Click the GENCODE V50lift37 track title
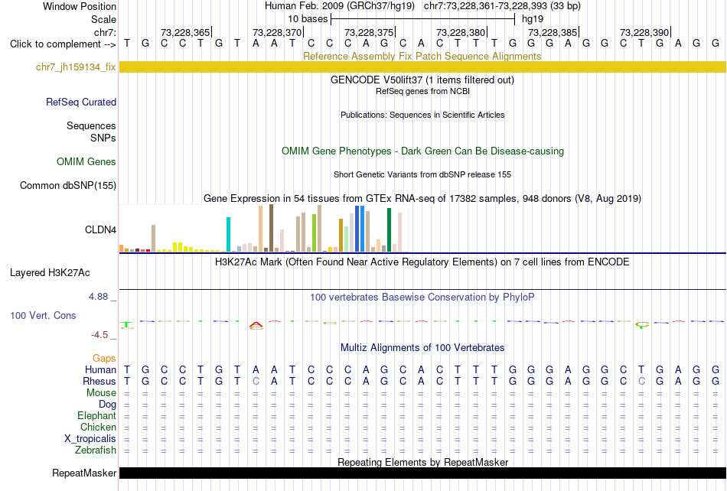Image resolution: width=727 pixels, height=491 pixels. coord(422,80)
